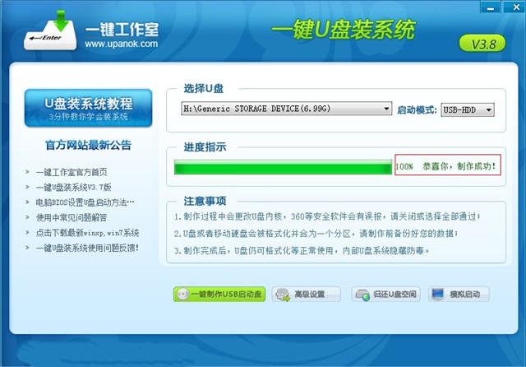This screenshot has height=367, width=526.
Task: Open the 选择U盘 drive dropdown
Action: [x=386, y=109]
